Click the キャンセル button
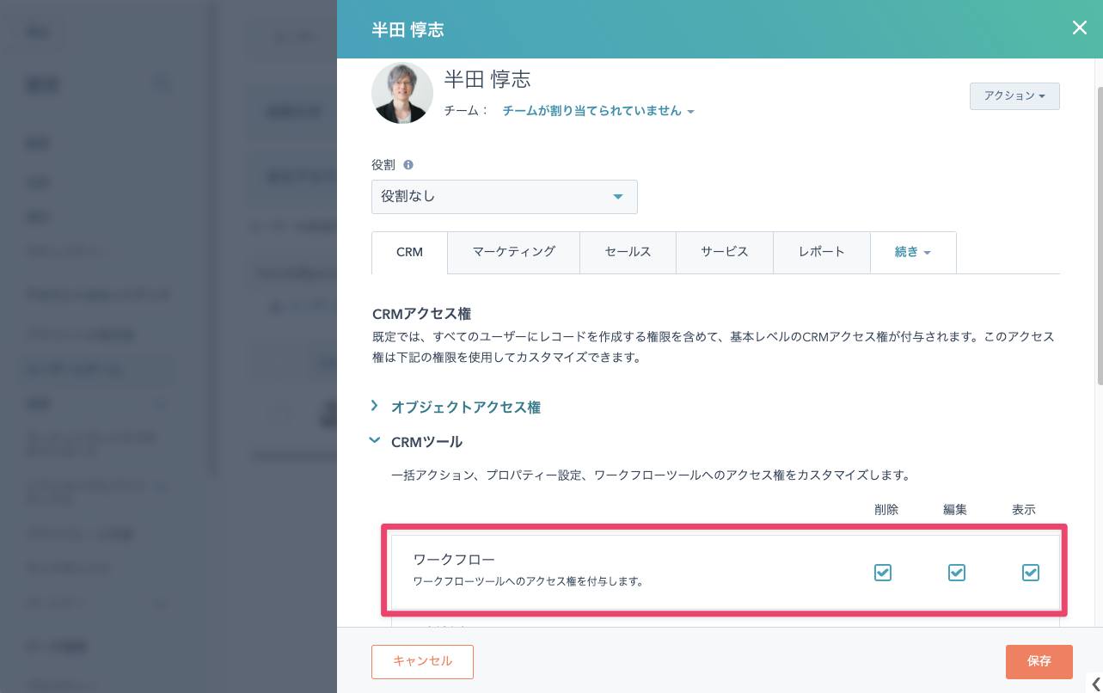Screen dimensions: 1103x693 tap(422, 661)
